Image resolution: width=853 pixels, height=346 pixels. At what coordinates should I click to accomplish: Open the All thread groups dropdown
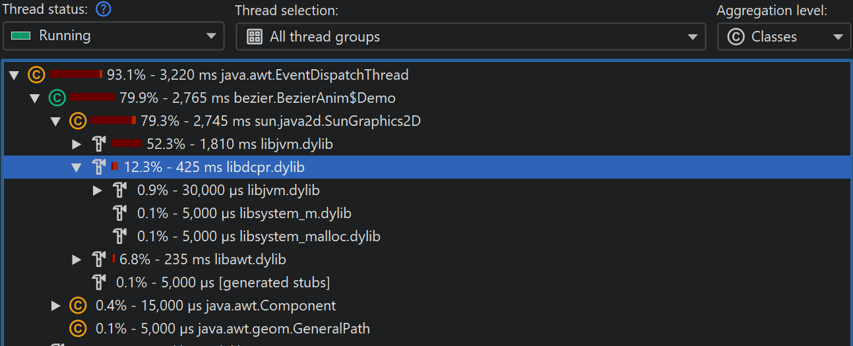point(470,36)
